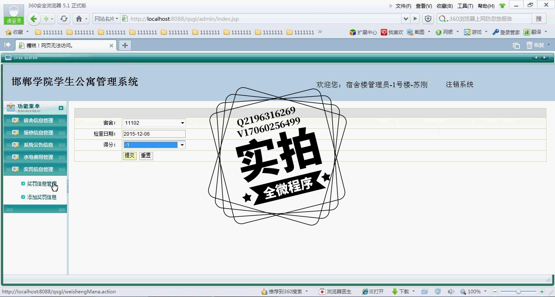Open the 网银 online banking tool
The image size is (555, 297).
point(444,32)
